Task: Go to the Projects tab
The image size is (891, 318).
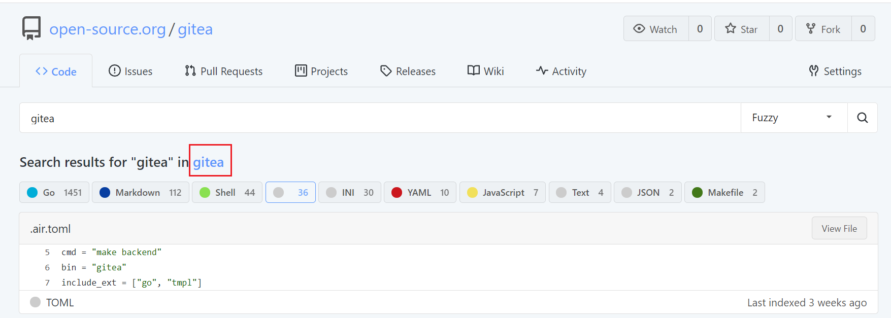Action: click(x=321, y=71)
